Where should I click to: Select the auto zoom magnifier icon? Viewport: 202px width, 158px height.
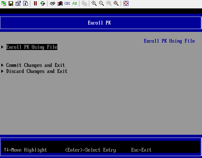click(x=116, y=4)
